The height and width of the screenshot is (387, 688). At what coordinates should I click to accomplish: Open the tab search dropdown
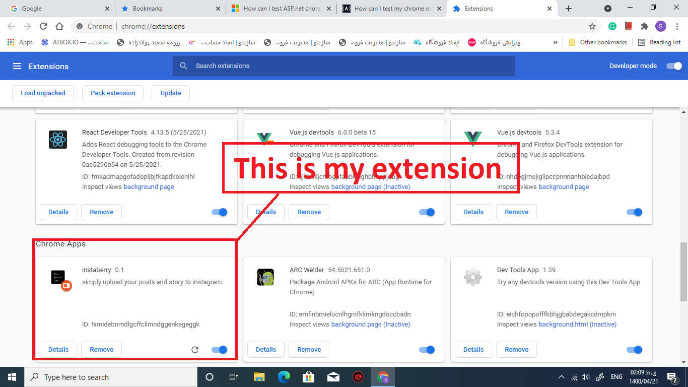click(x=608, y=9)
